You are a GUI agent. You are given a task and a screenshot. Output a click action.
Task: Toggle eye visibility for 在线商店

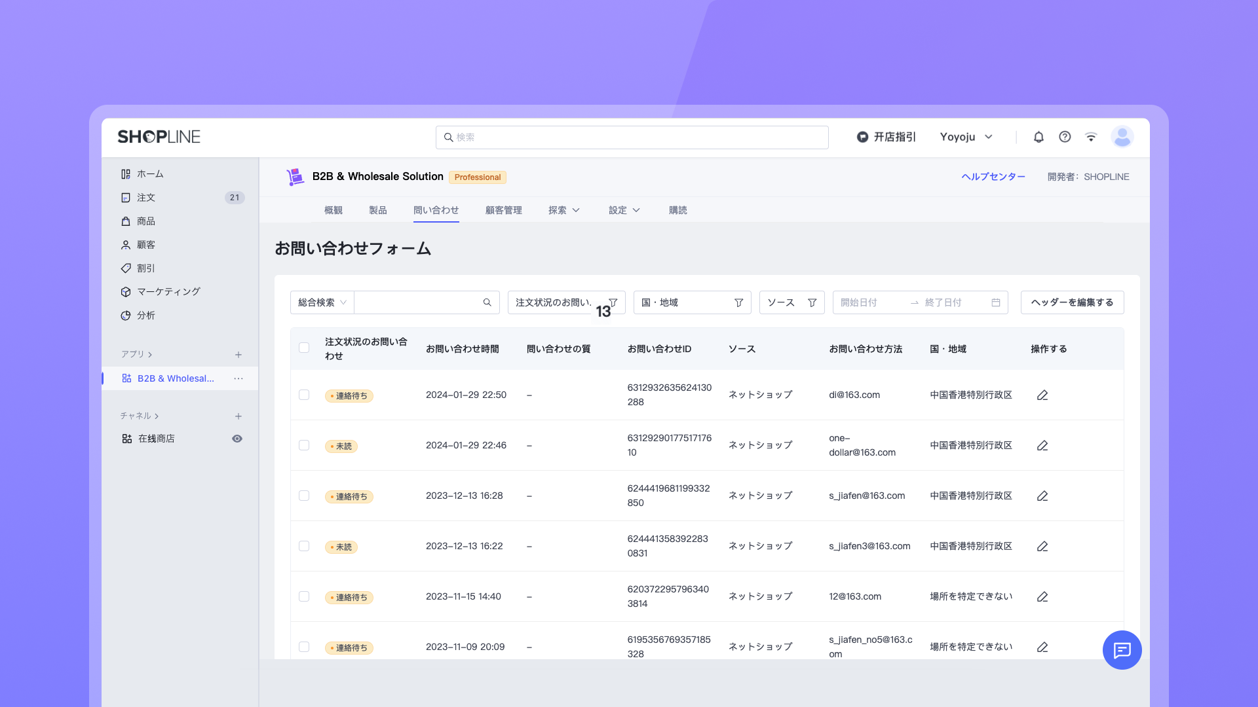tap(237, 439)
